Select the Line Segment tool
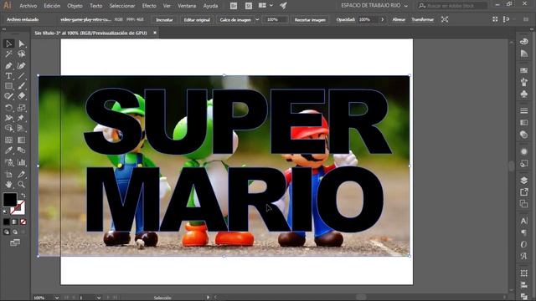Viewport: 536px width, 301px height. click(x=22, y=76)
